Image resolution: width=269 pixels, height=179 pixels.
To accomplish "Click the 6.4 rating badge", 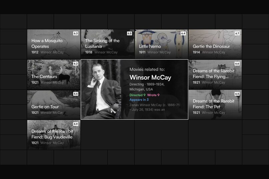I will [183, 33].
